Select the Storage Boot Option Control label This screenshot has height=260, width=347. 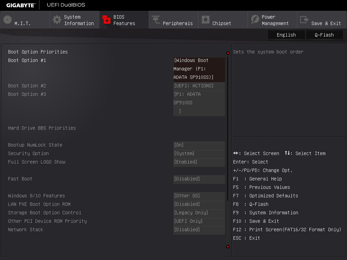45,213
